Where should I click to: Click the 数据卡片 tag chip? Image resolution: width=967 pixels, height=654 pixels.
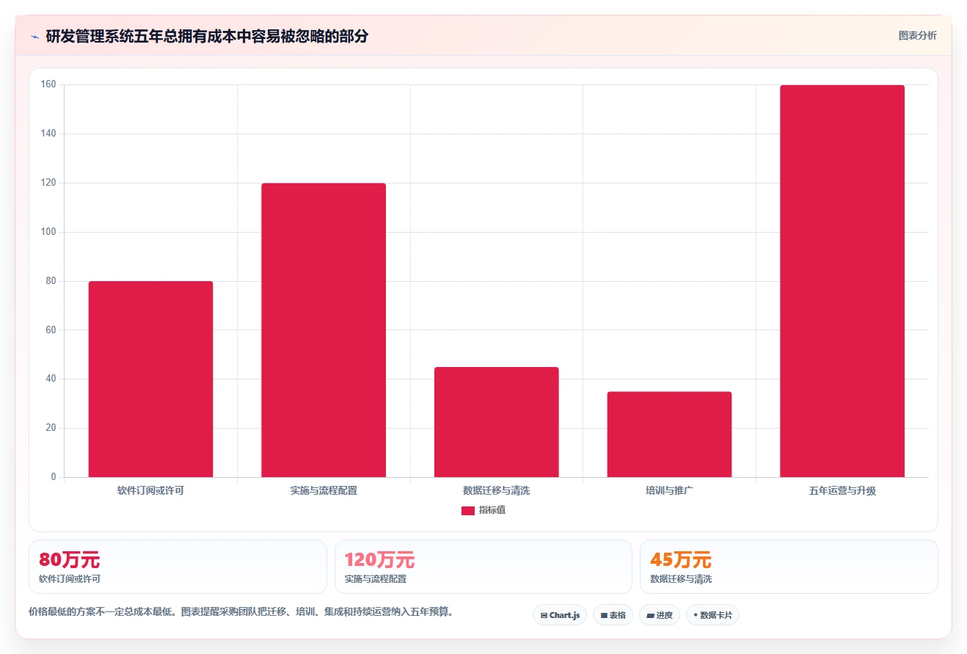pos(712,615)
